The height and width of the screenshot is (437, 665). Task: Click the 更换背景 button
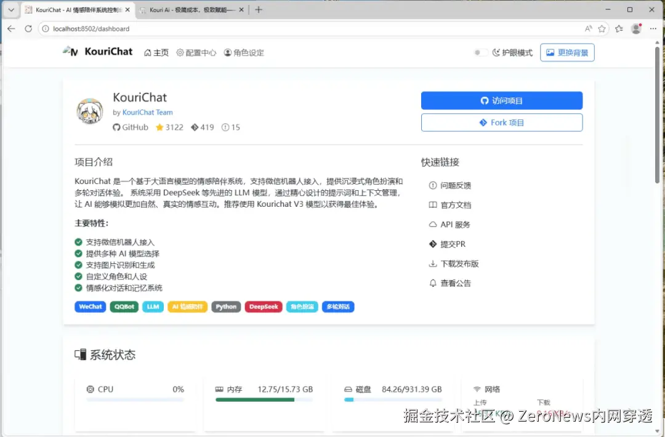pos(567,52)
